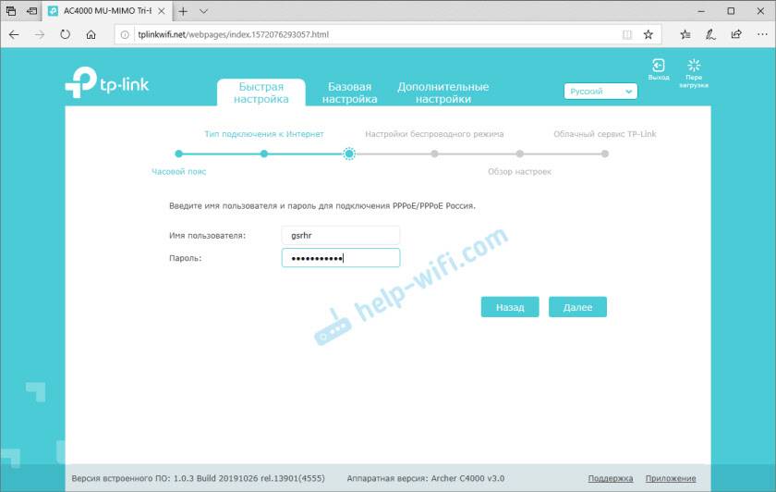Click the Set these tabs aside icon
This screenshot has height=492, width=776.
(31, 11)
